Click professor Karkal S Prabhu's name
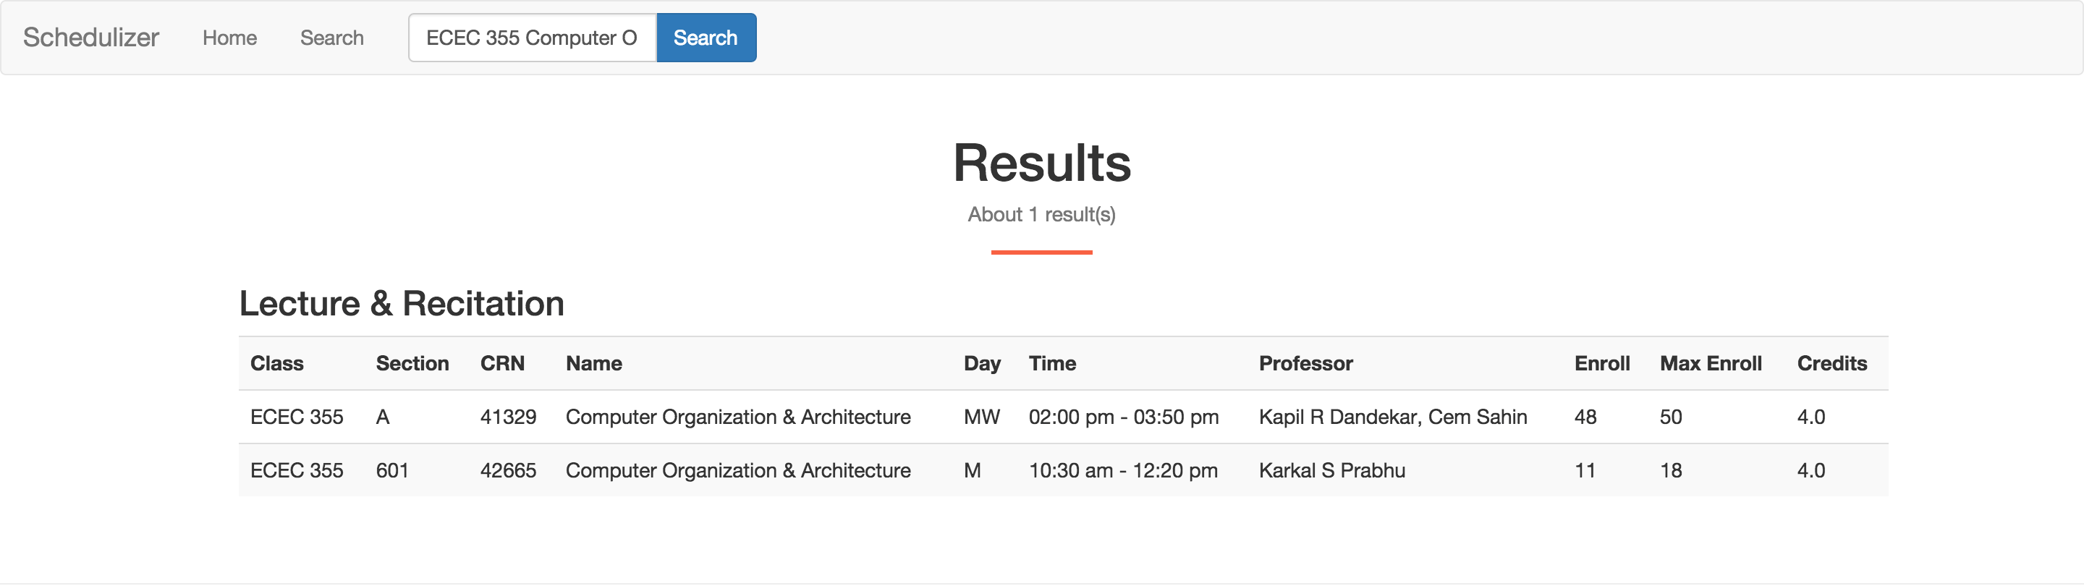Screen dimensions: 2084x586 (x=1331, y=470)
